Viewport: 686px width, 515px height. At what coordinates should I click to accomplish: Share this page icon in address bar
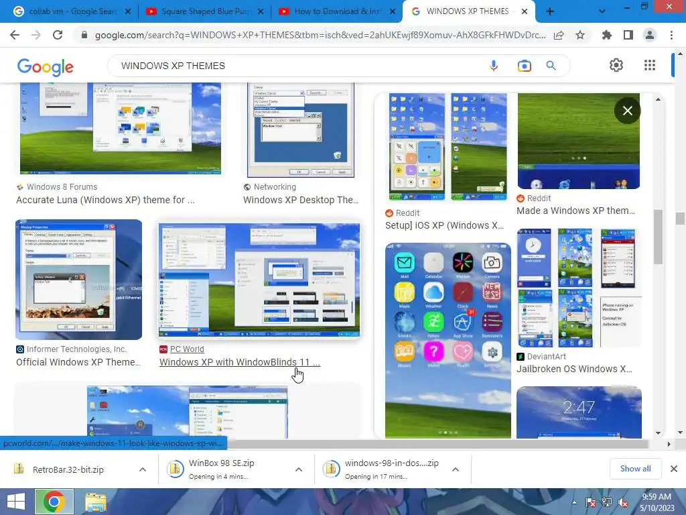click(559, 35)
